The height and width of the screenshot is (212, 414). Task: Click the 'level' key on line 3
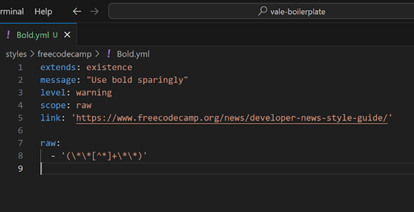point(53,92)
